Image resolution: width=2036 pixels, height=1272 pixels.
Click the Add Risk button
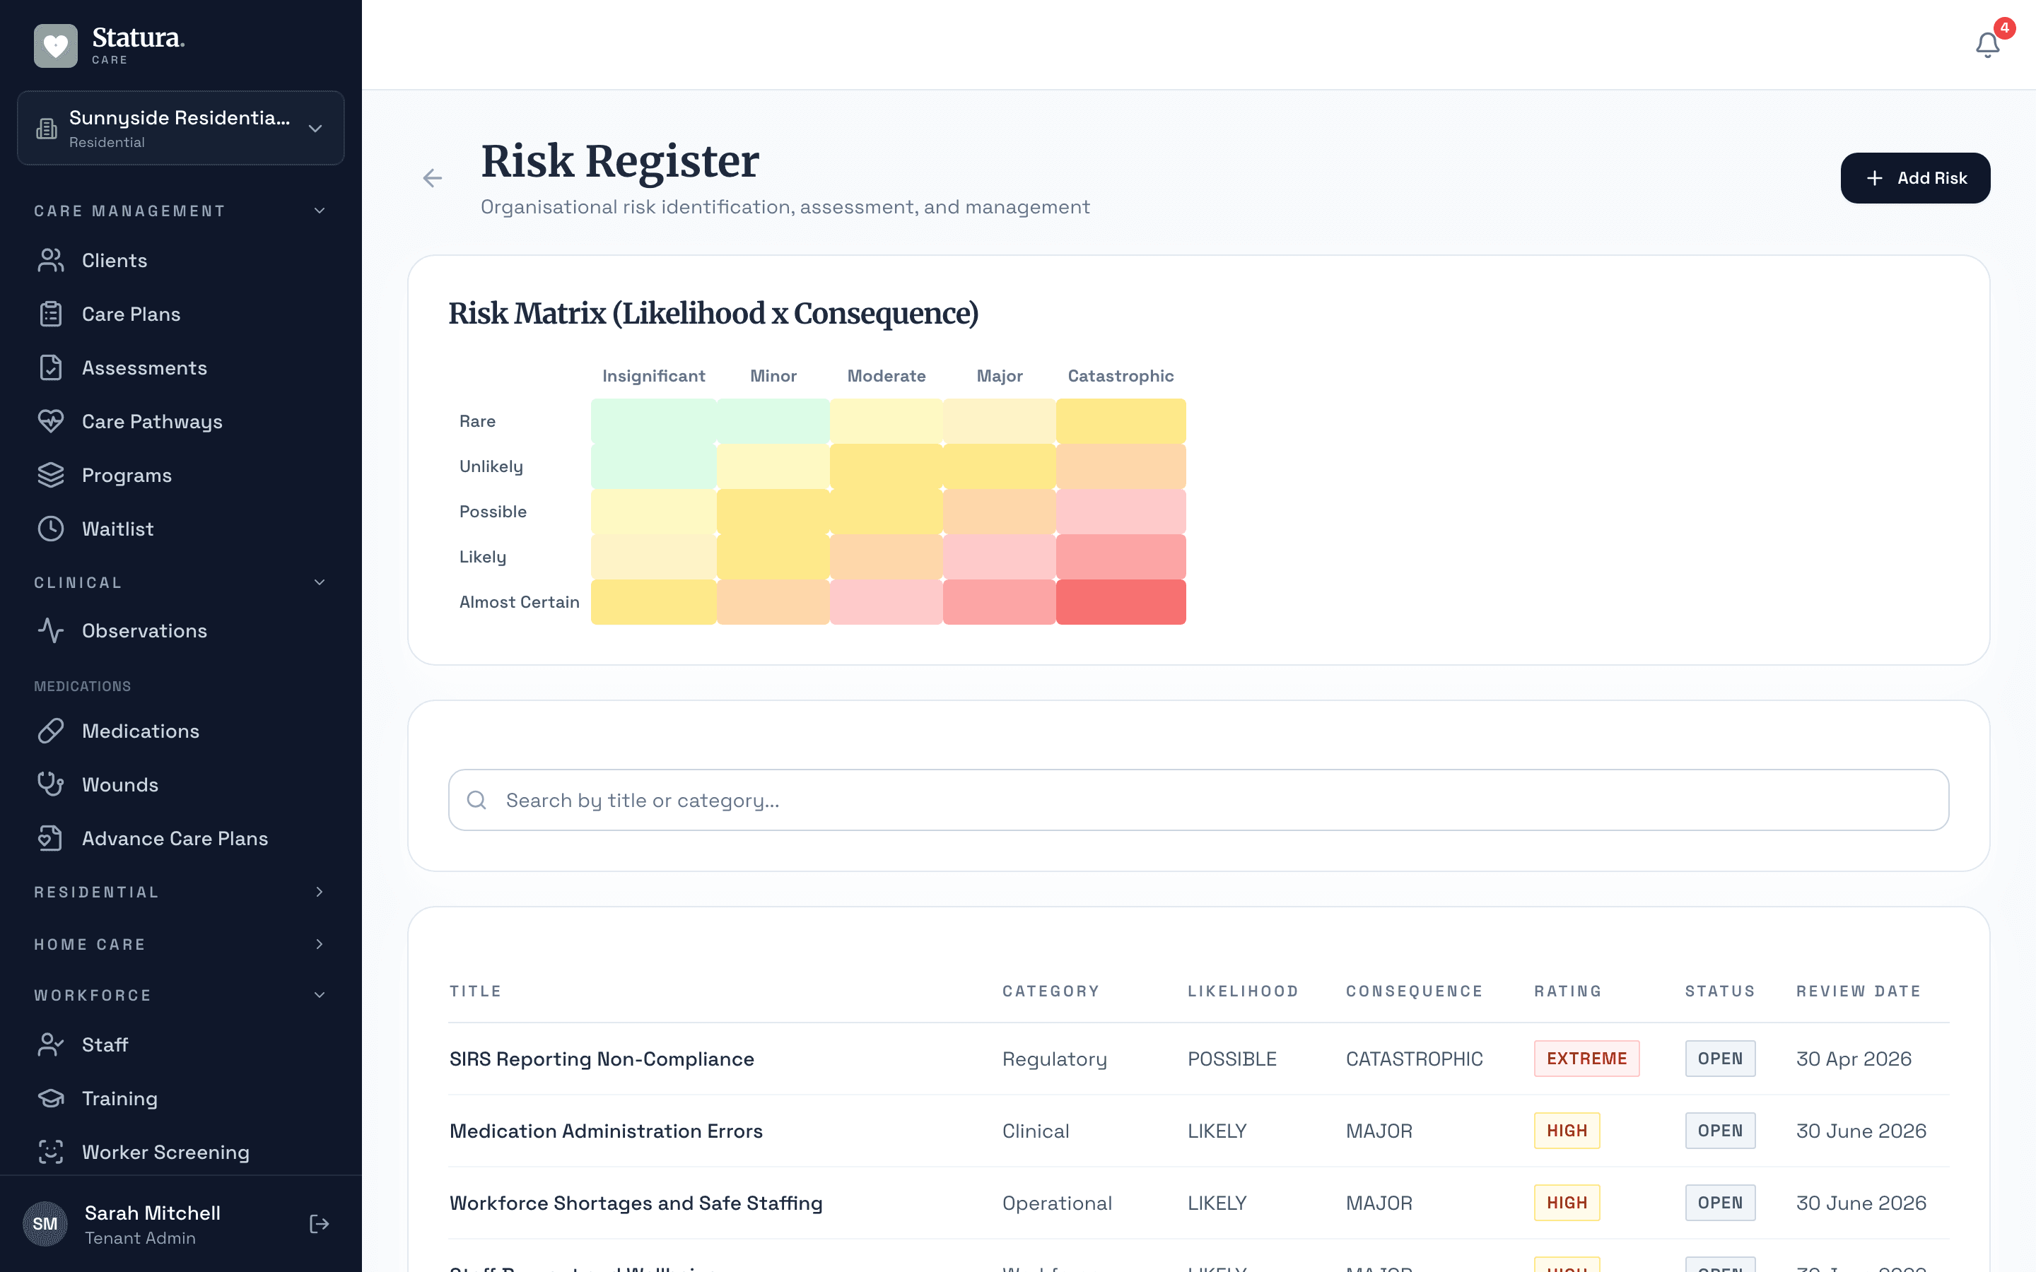pos(1915,178)
